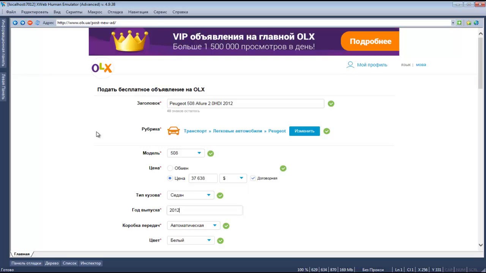The image size is (486, 273).
Task: Switch language with the мова link
Action: click(x=421, y=65)
